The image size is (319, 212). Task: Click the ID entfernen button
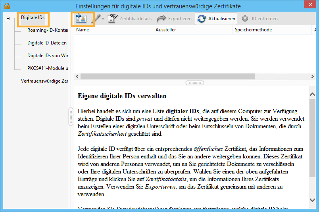pyautogui.click(x=260, y=19)
